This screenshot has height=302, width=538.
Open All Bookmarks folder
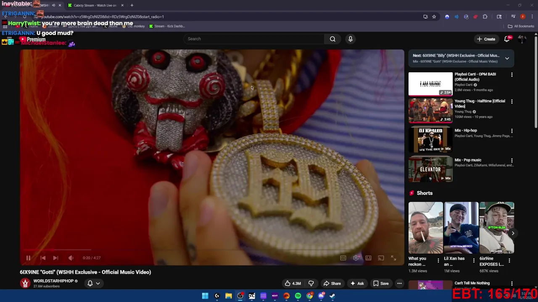[521, 26]
